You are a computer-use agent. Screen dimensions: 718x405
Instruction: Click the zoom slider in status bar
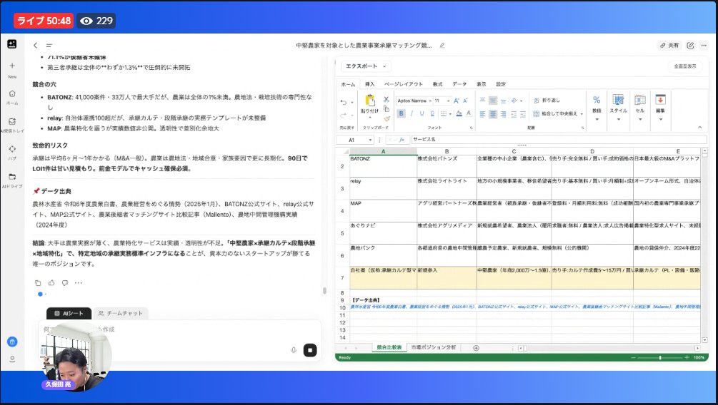(660, 357)
